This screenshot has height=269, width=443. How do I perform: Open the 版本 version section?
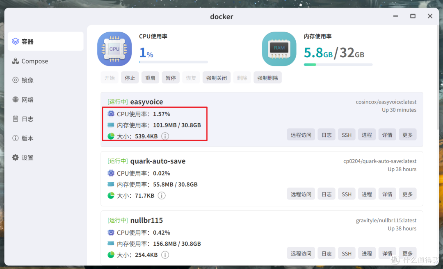(46, 138)
